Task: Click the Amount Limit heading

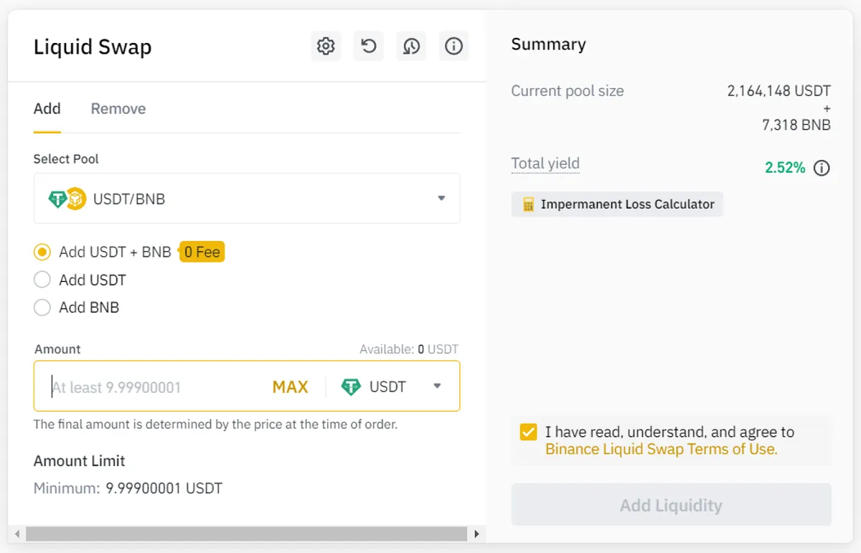Action: point(80,461)
